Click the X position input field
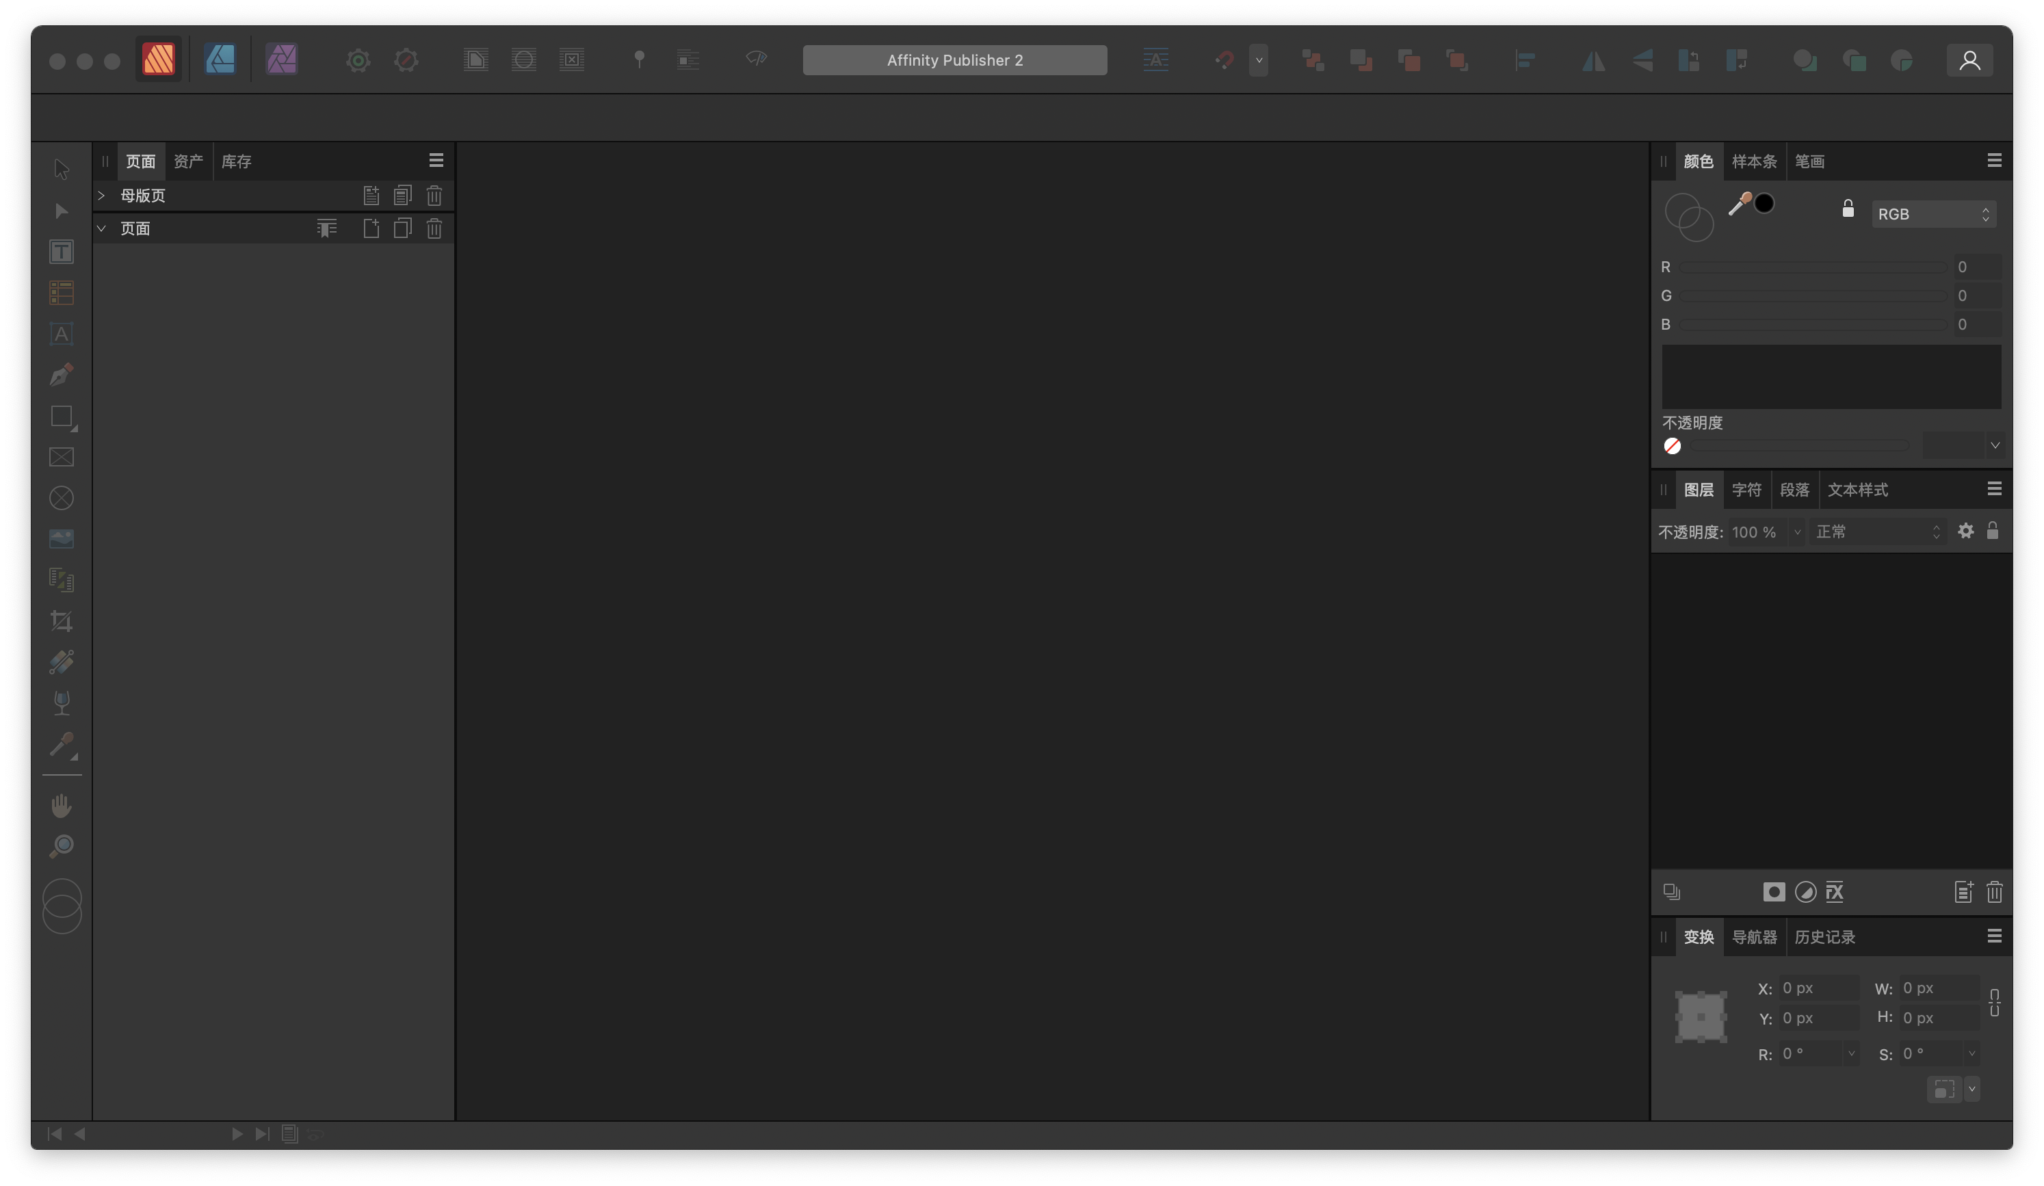 click(1820, 988)
